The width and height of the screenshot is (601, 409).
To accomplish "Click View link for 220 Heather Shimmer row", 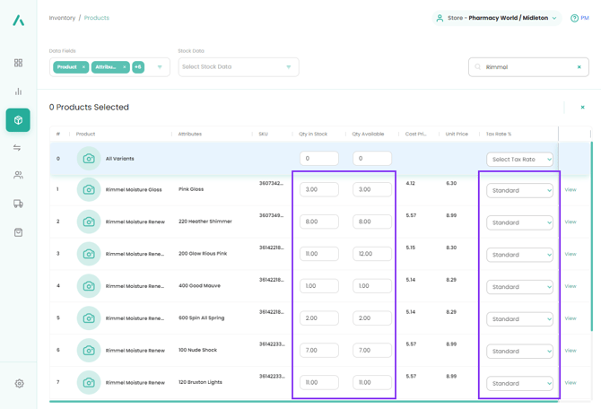I will [x=570, y=222].
